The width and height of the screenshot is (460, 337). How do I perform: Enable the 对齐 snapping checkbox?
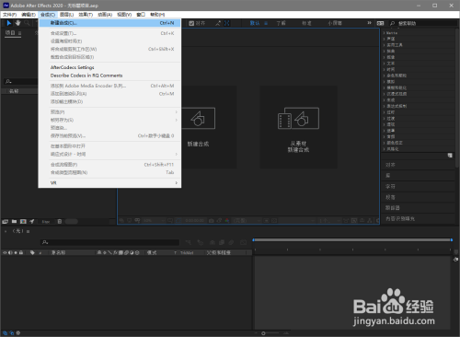[191, 23]
